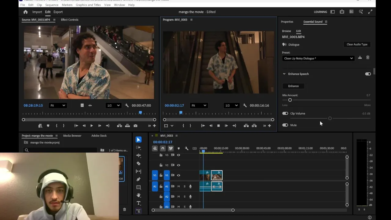Viewport: 391px width, 220px height.
Task: Mute the A1 audio track
Action: click(179, 186)
